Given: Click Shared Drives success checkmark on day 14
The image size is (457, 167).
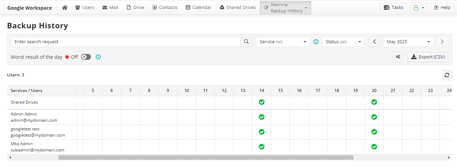Looking at the screenshot, I should [x=262, y=102].
